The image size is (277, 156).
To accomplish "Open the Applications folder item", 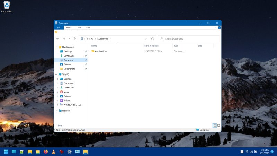I will pos(101,51).
